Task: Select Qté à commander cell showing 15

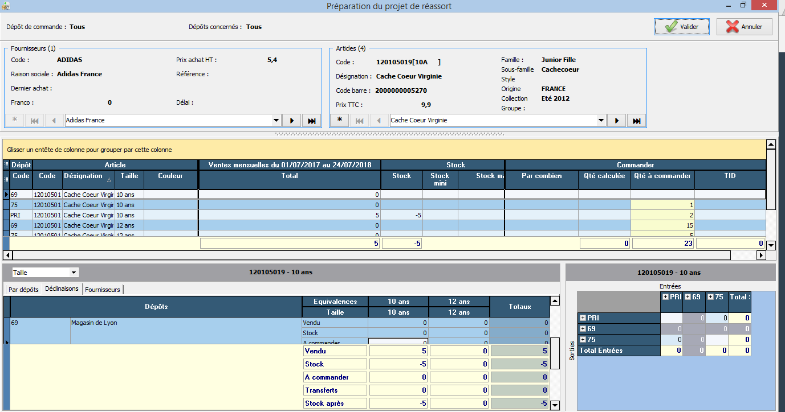Action: pos(662,226)
